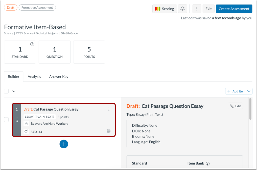Open item card kebab menu
The height and width of the screenshot is (170, 257).
pos(109,109)
